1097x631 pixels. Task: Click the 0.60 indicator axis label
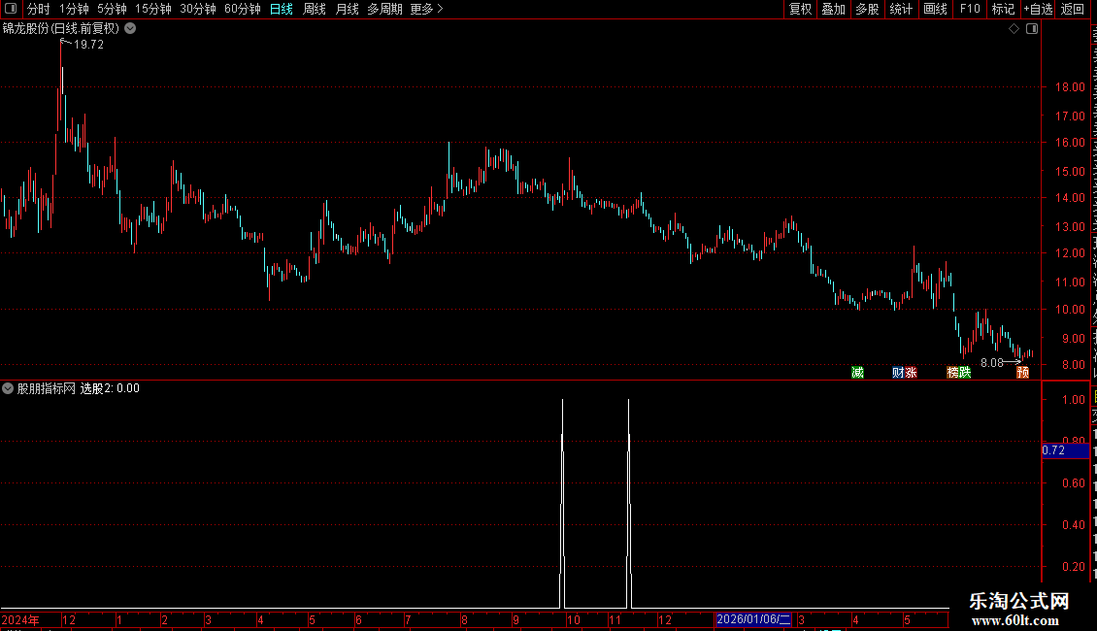click(1073, 483)
